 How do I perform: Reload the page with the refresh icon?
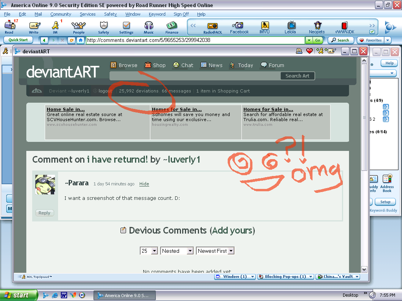pyautogui.click(x=71, y=40)
